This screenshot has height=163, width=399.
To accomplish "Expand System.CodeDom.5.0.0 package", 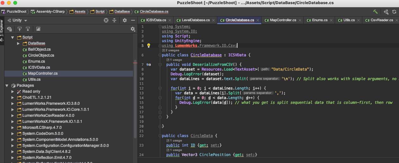I will tap(13, 134).
